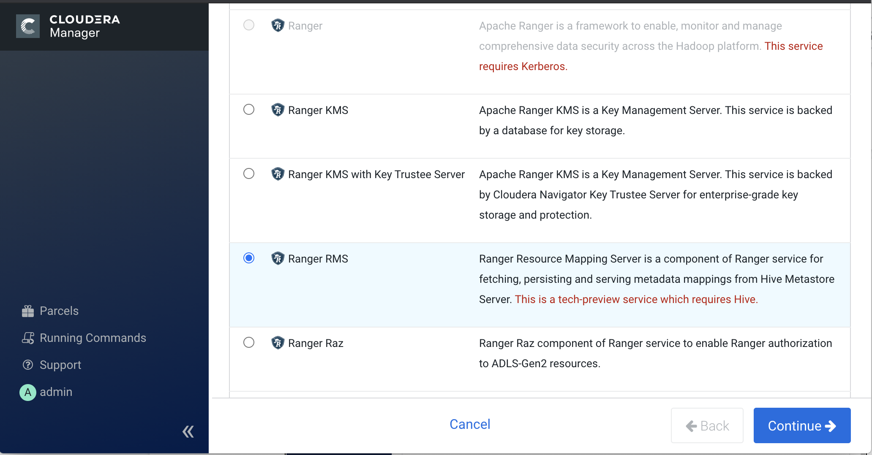Open Parcels from the gift icon
This screenshot has height=455, width=872.
pos(28,311)
